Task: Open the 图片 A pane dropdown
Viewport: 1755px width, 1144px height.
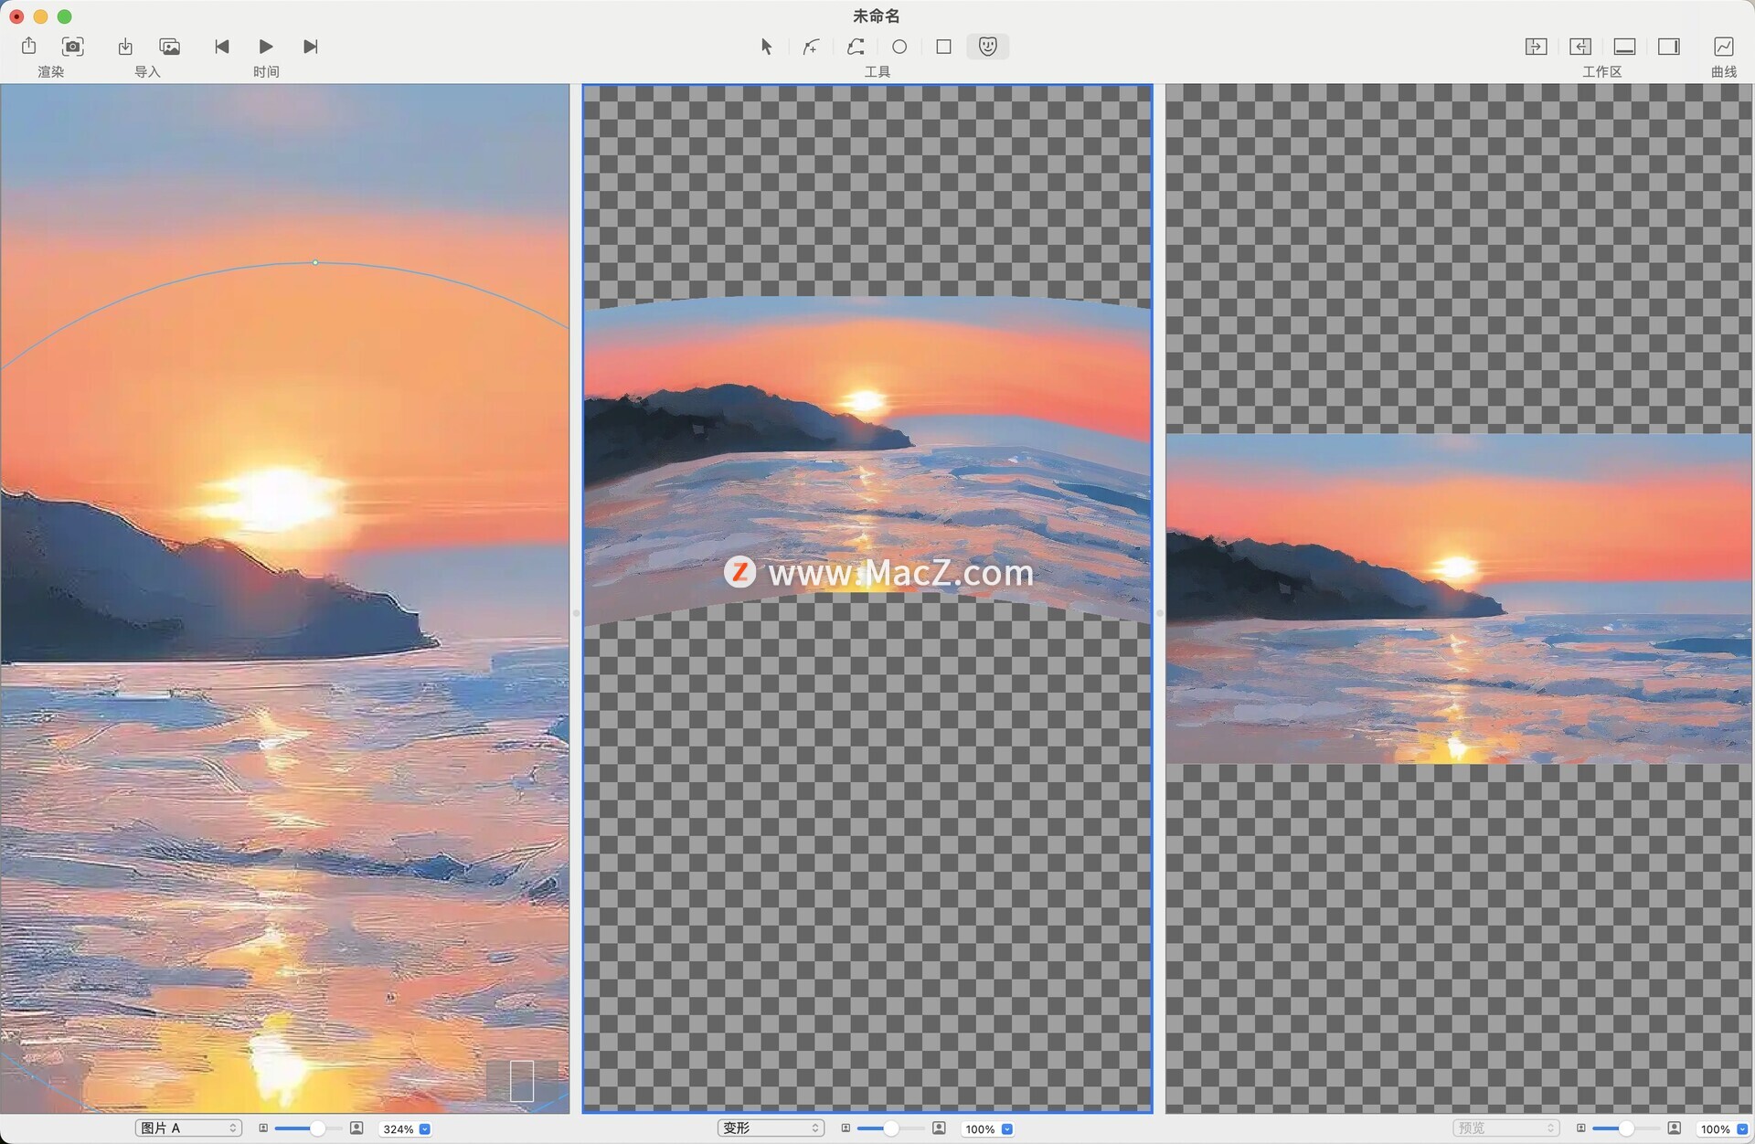Action: pos(188,1128)
